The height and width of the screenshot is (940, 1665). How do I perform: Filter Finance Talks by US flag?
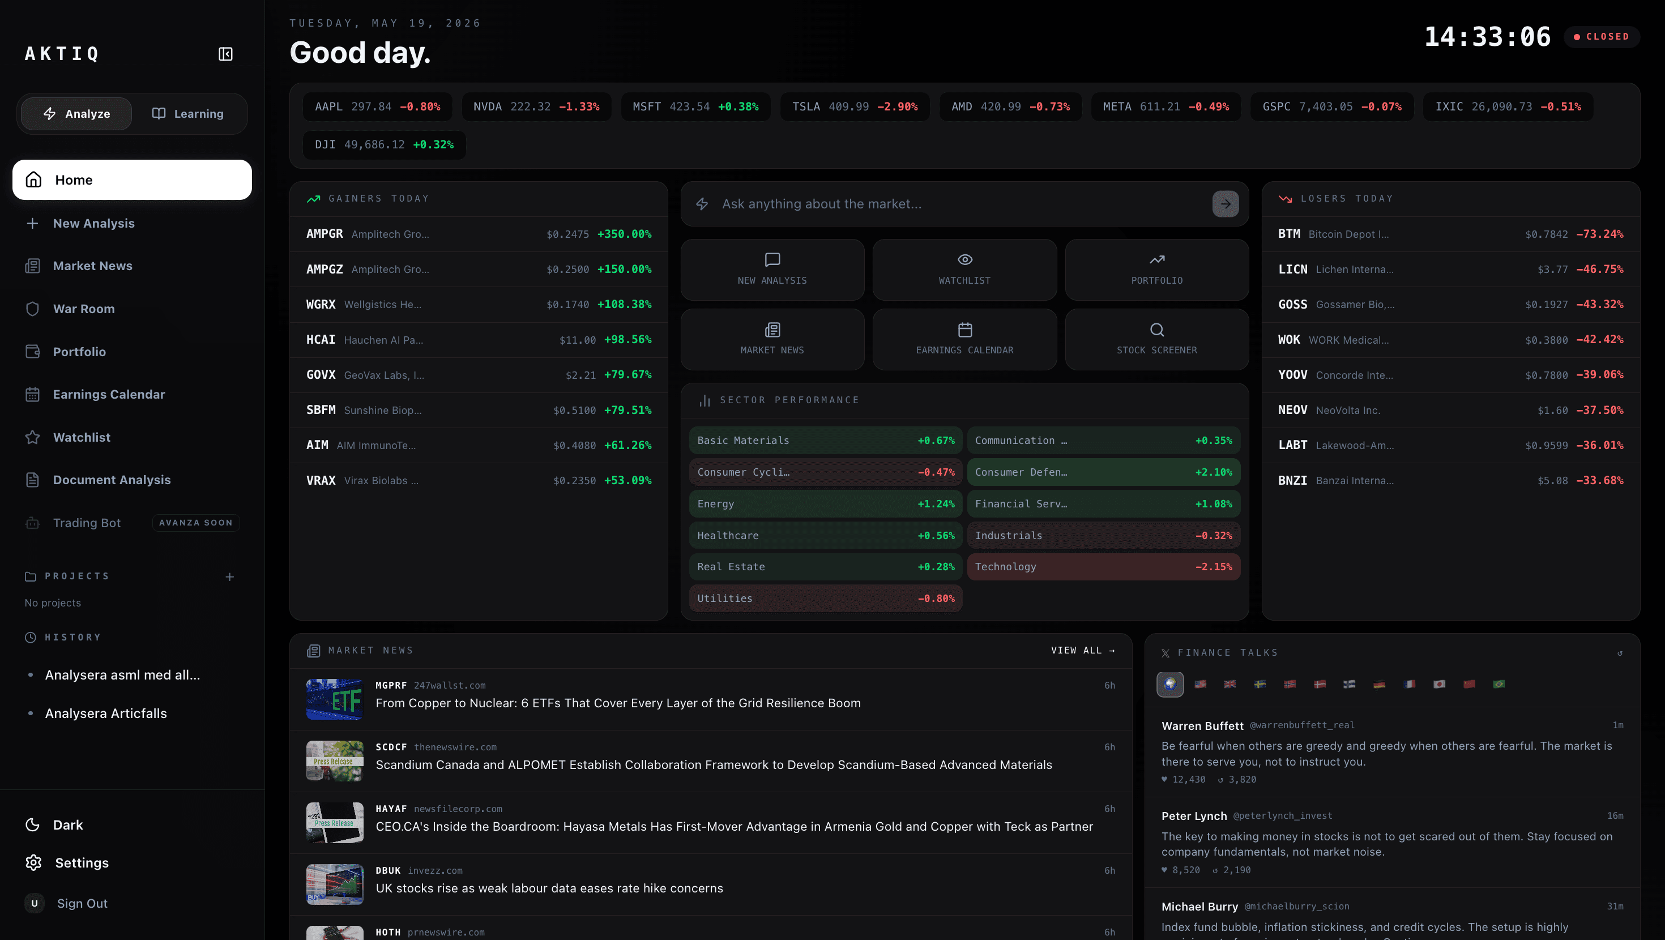click(x=1200, y=684)
